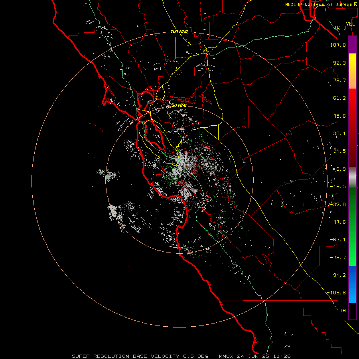Pick the purple segment of color bar

coord(352,45)
